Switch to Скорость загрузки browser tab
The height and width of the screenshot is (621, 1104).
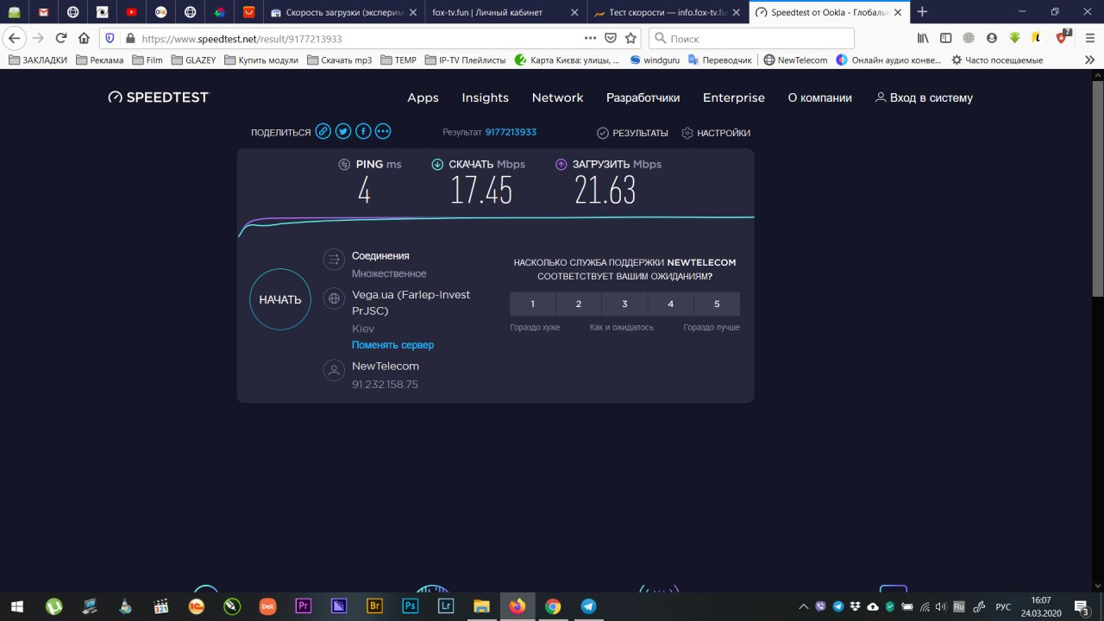click(x=342, y=12)
